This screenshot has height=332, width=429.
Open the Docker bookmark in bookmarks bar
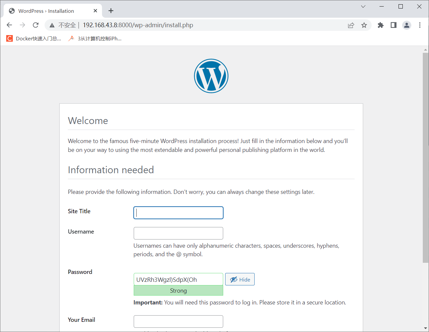(x=34, y=38)
